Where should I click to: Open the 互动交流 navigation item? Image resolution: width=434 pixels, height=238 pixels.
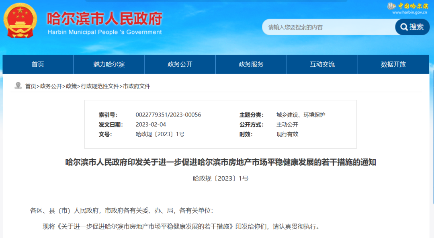[322, 64]
